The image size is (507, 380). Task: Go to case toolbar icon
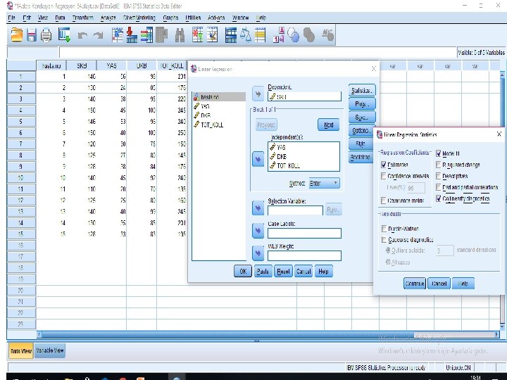(118, 35)
